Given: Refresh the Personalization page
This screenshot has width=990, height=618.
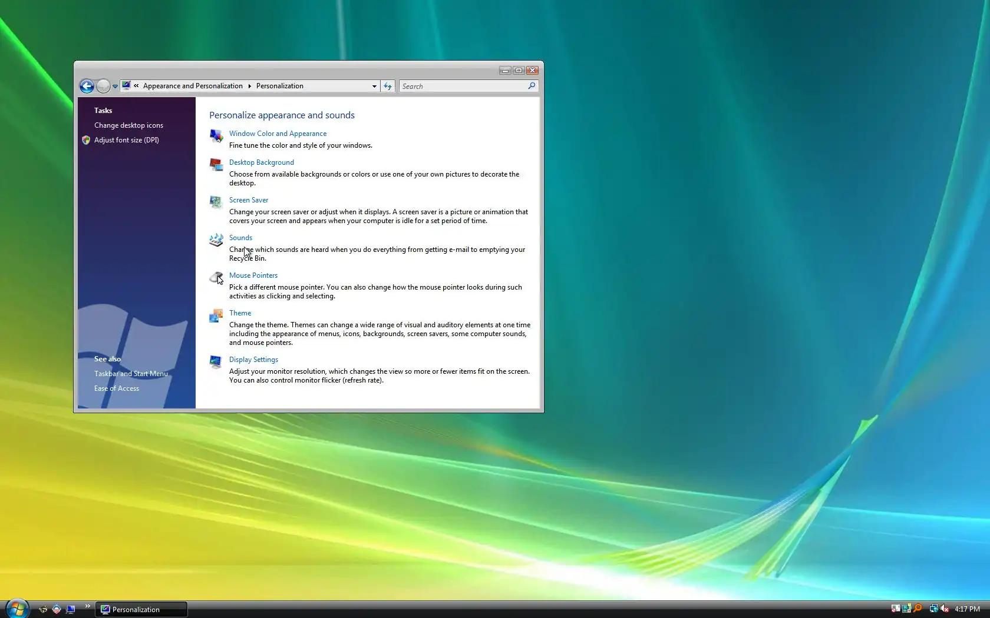Looking at the screenshot, I should tap(388, 87).
